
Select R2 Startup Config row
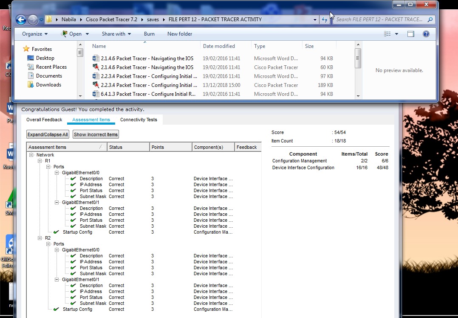click(143, 309)
